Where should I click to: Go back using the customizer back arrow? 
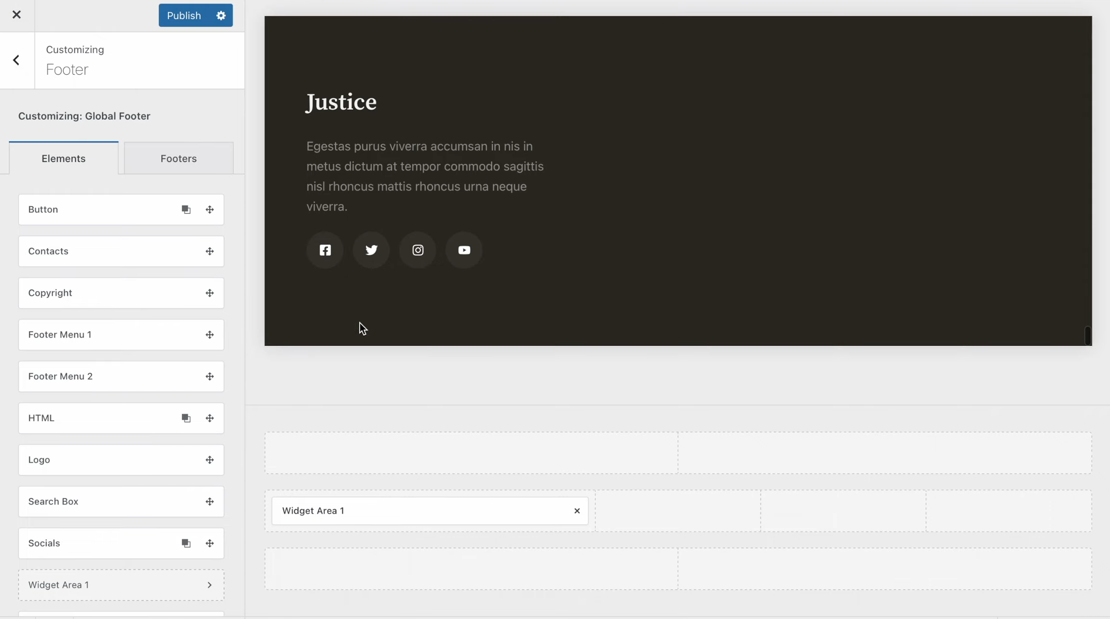tap(17, 59)
